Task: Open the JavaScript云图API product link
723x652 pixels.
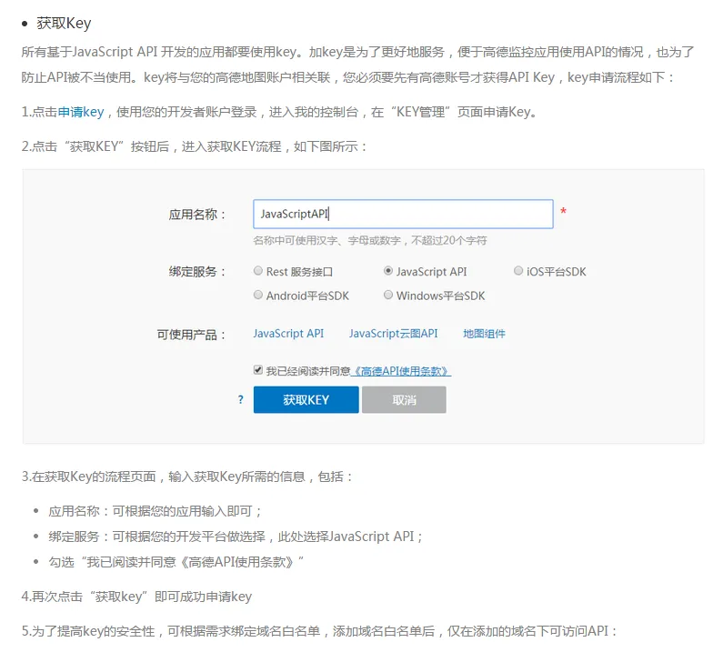Action: pos(393,334)
